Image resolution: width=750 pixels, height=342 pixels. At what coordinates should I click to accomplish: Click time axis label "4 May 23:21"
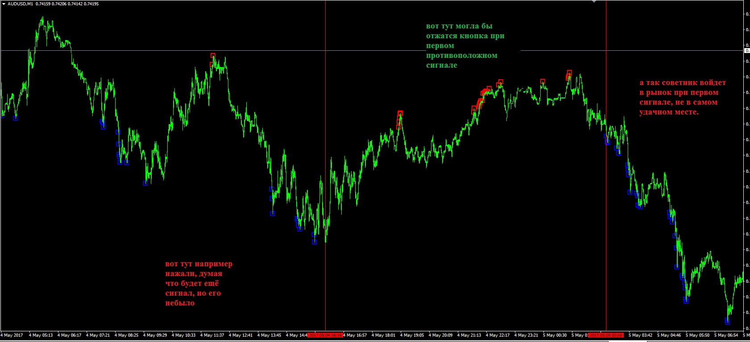point(526,335)
